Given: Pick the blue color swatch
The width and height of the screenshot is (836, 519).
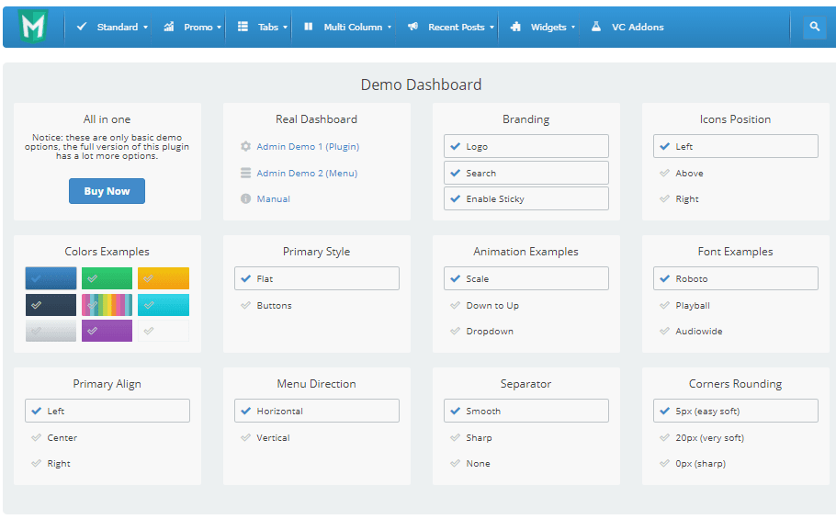Looking at the screenshot, I should click(51, 278).
